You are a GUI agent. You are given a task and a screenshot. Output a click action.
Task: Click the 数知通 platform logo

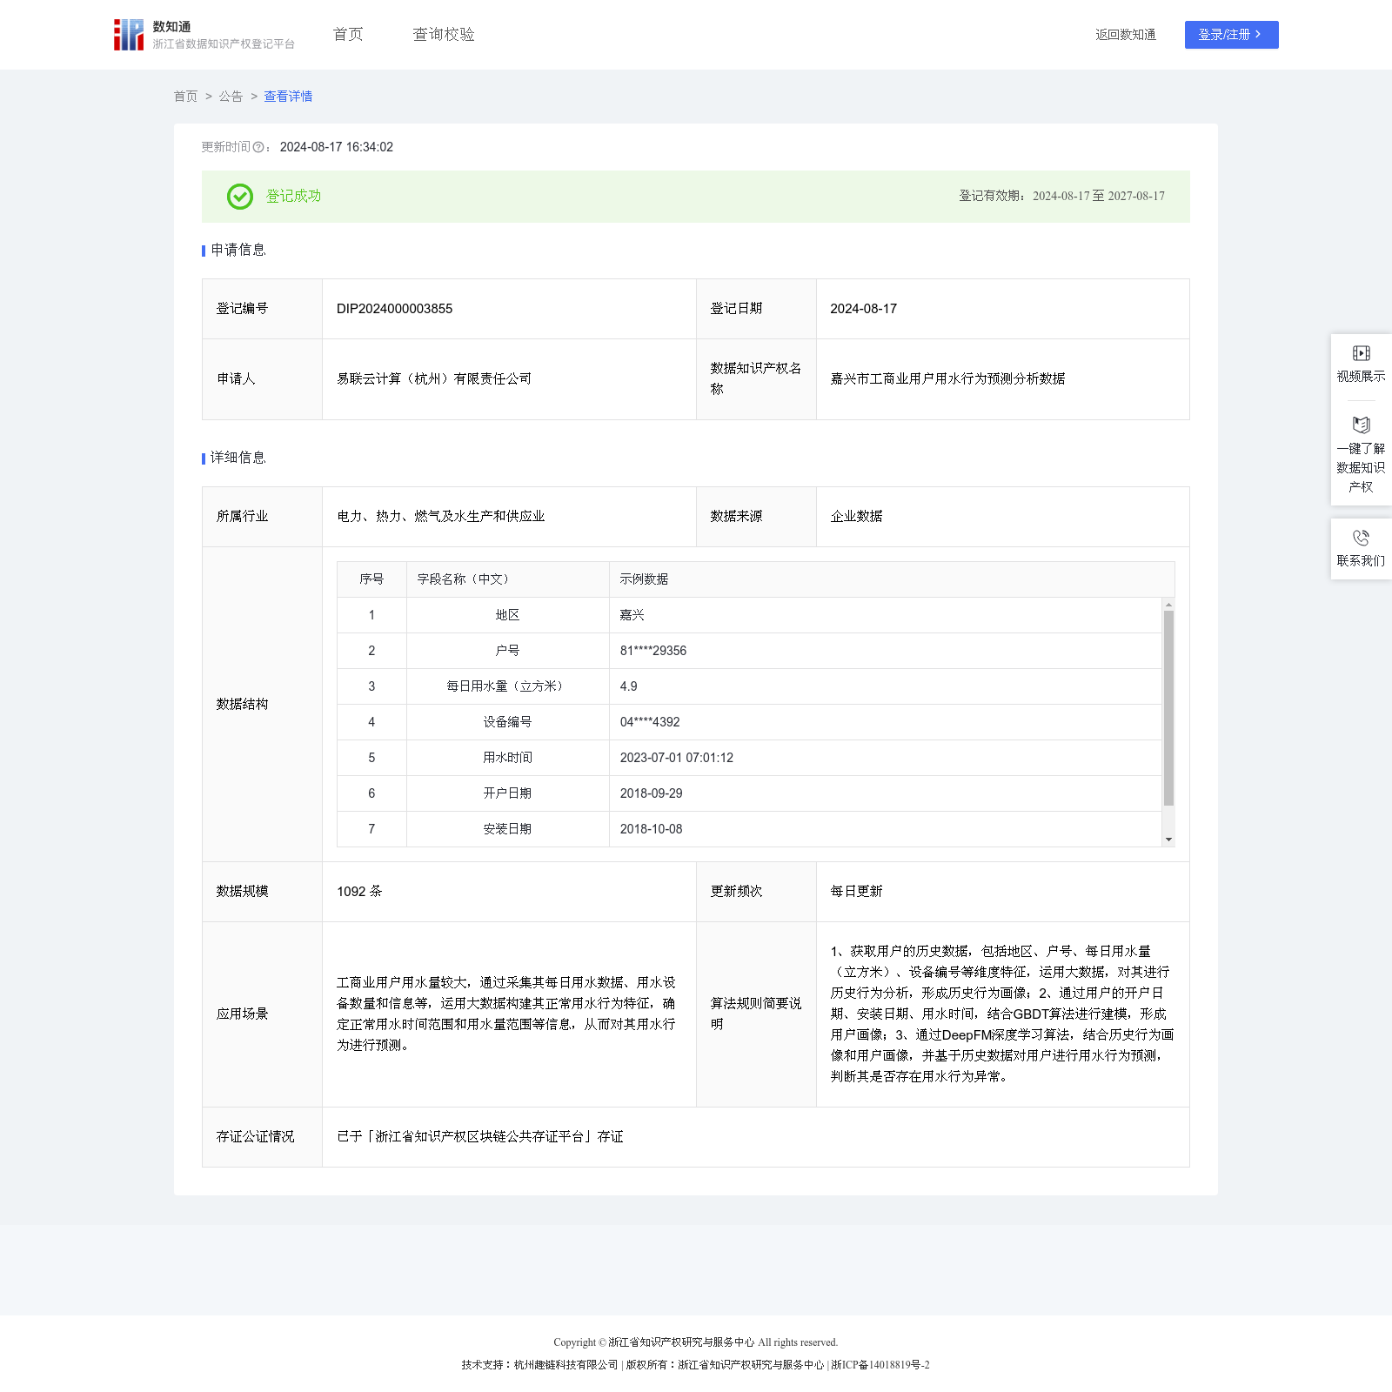pos(129,35)
